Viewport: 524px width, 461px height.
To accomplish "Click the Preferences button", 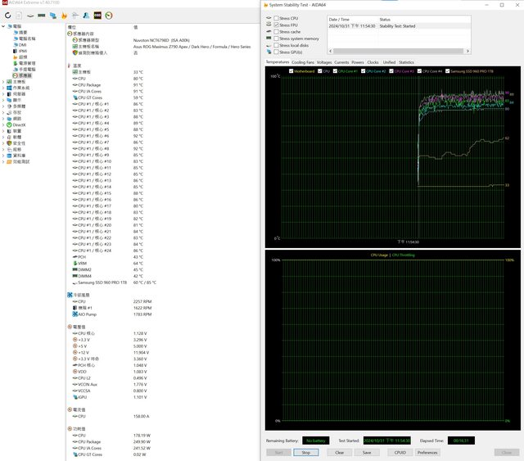I will tap(427, 452).
